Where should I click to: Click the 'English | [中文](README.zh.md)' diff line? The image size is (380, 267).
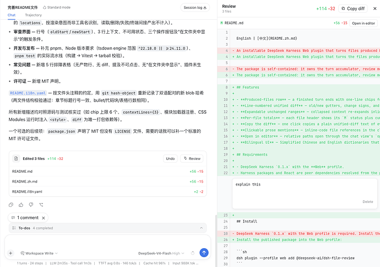pos(298,39)
